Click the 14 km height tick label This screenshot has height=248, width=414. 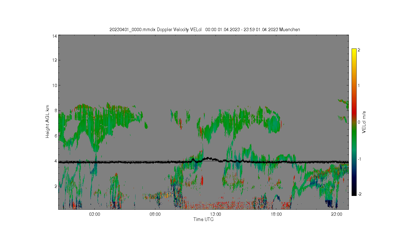pos(55,36)
